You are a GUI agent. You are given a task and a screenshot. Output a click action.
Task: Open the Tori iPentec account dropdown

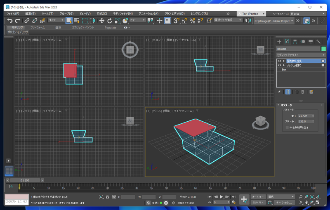251,14
